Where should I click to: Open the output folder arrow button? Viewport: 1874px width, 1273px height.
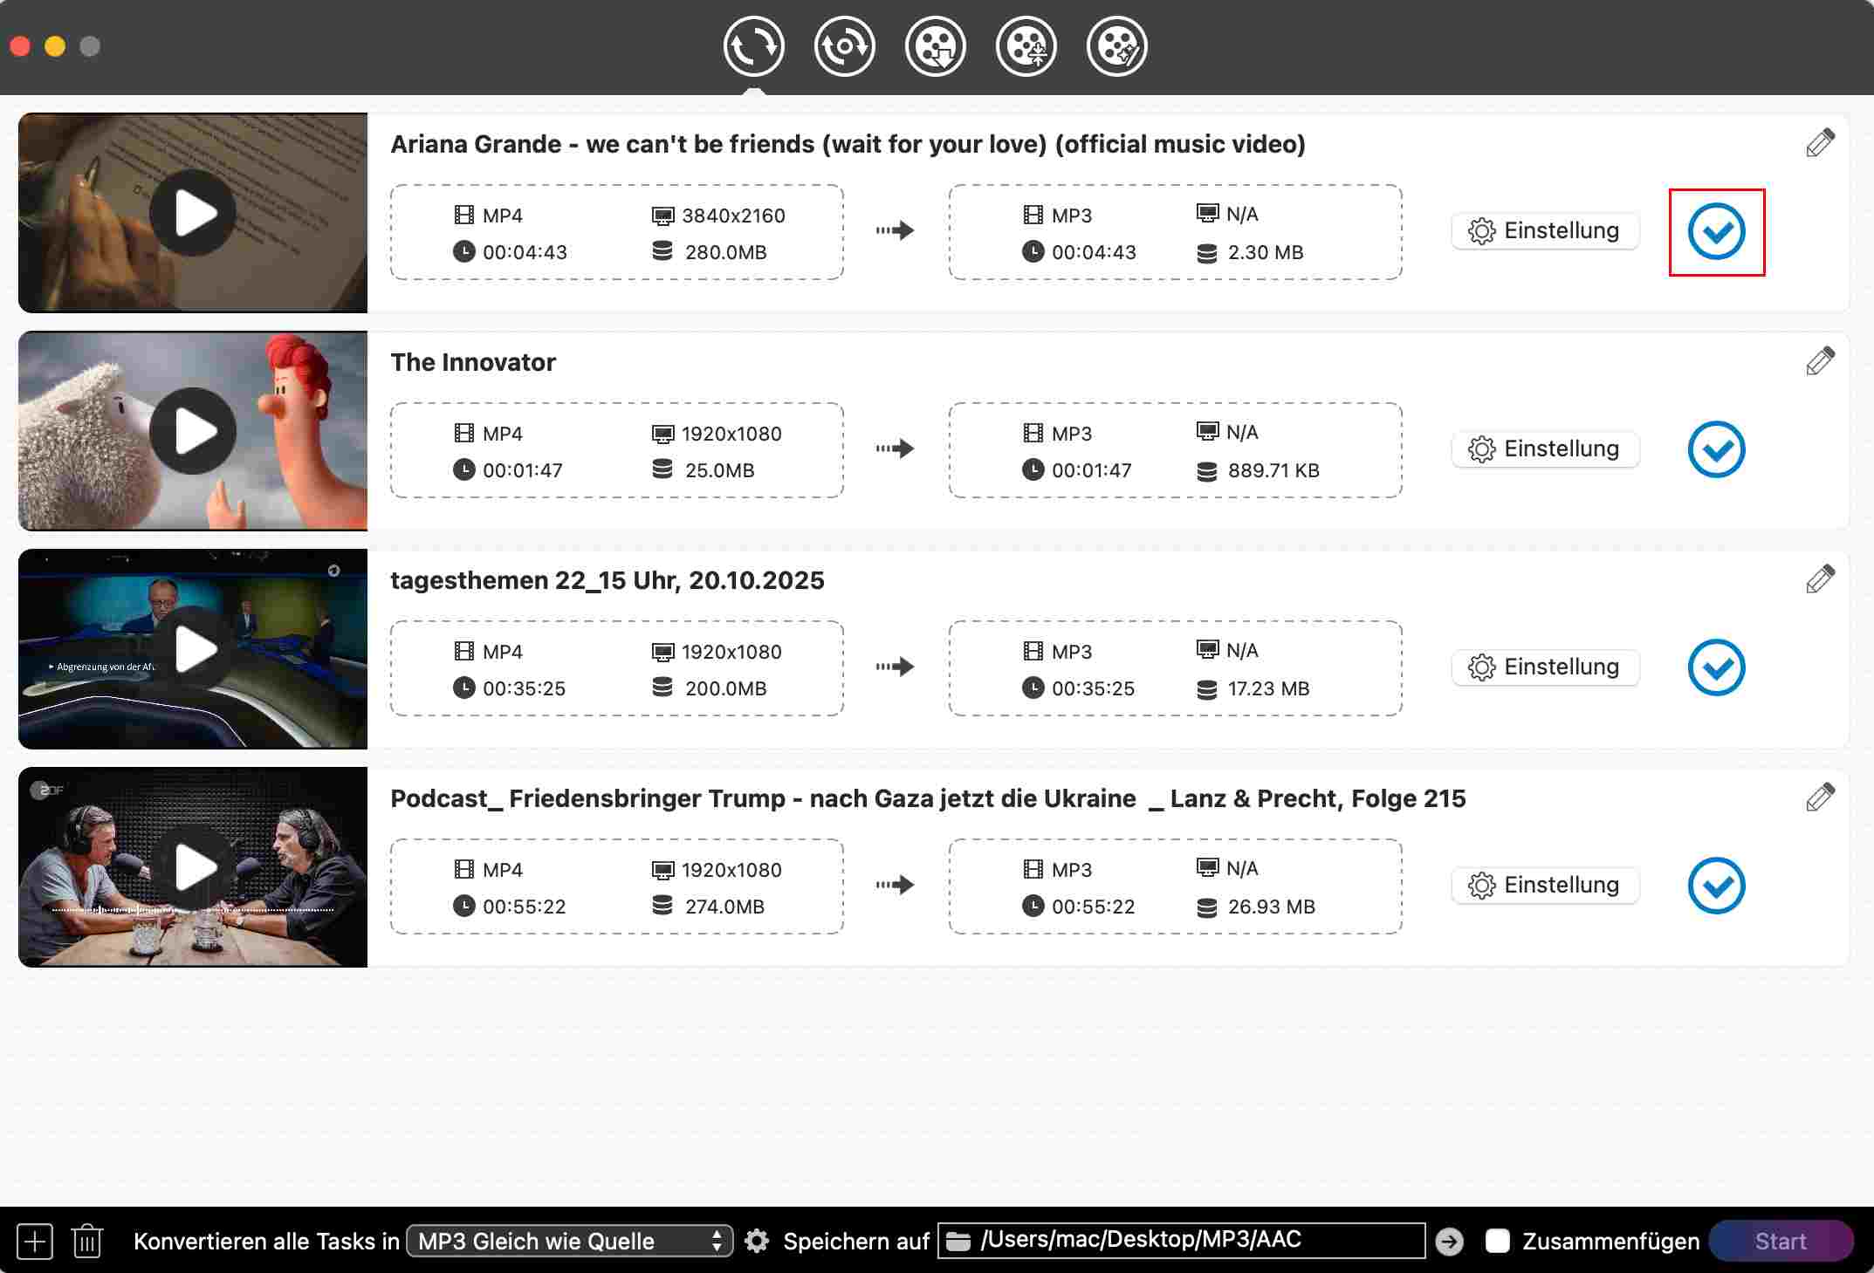(1449, 1241)
